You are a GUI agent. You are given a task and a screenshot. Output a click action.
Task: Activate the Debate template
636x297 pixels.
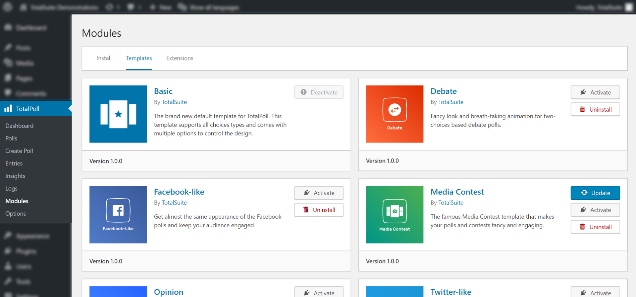pos(595,92)
